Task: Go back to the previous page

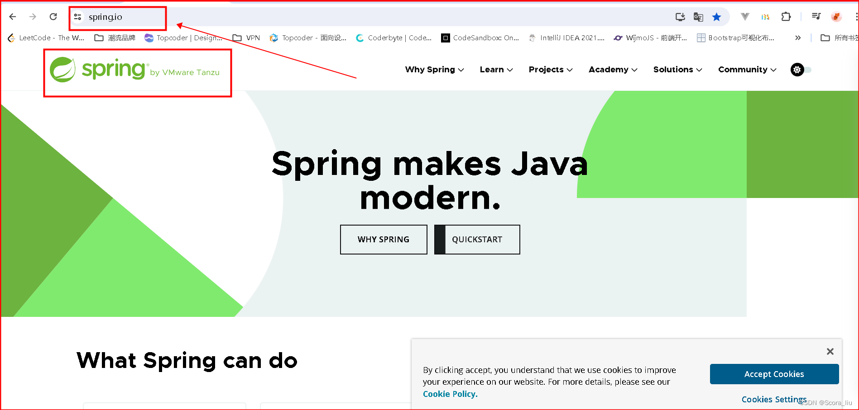Action: 13,17
